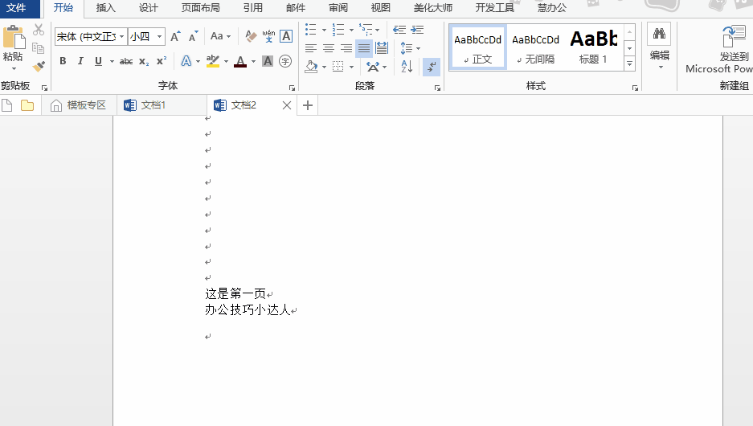Activate the Format Painter brush
Viewport: 753px width, 426px height.
[x=39, y=66]
